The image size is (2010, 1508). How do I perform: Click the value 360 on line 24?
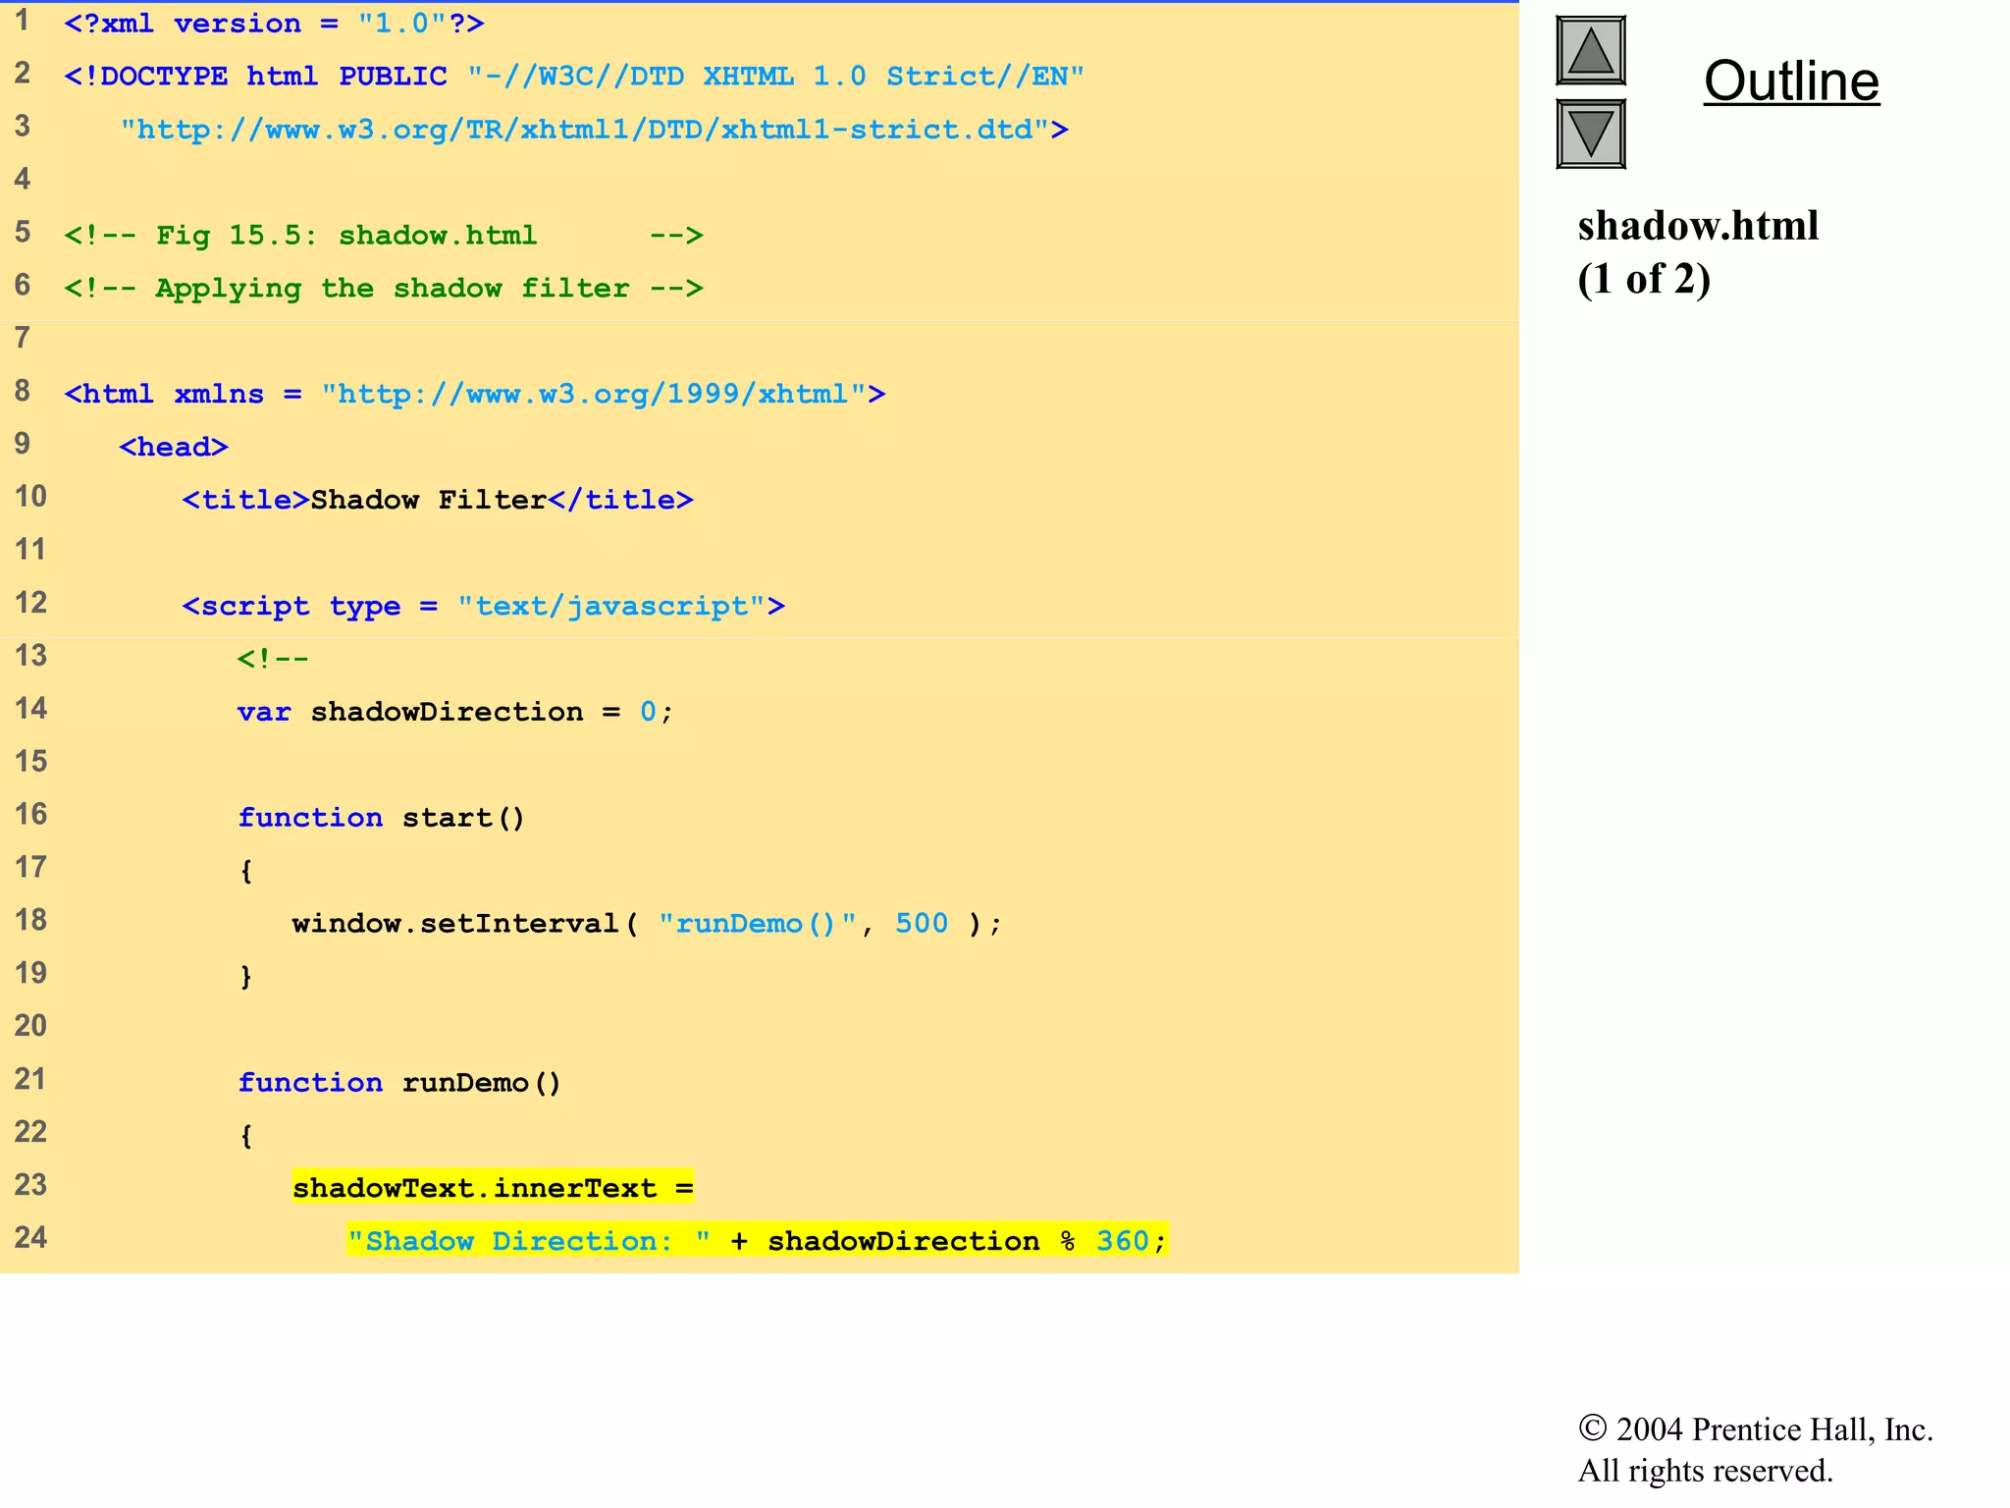[x=1123, y=1242]
